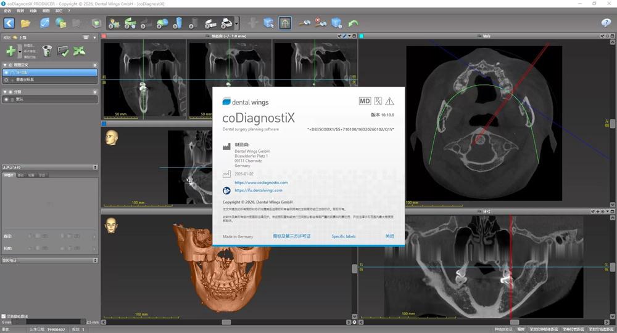The width and height of the screenshot is (617, 333).
Task: Select workflow step 7 surgical guide icon
Action: pyautogui.click(x=210, y=23)
